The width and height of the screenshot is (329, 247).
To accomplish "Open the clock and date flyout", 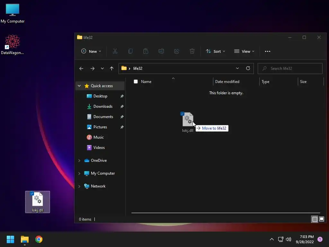I will coord(305,239).
